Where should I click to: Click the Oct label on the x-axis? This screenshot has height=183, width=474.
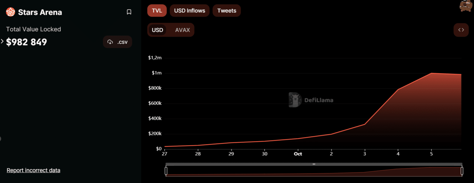coord(298,154)
